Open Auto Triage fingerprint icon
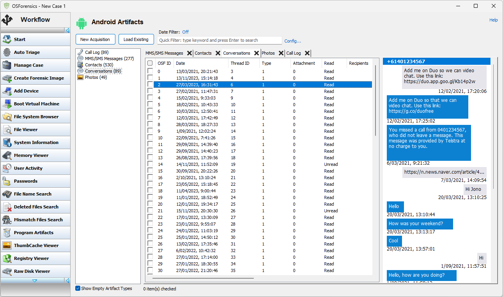 click(x=7, y=52)
